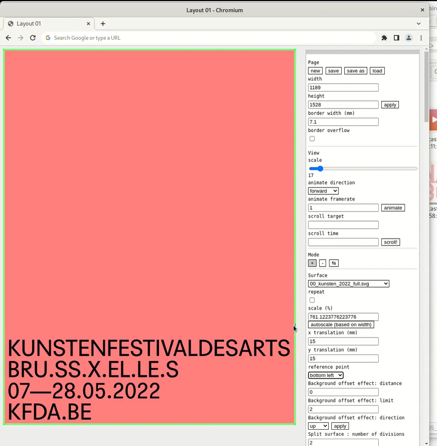Edit the y translation field
This screenshot has height=446, width=437.
343,358
